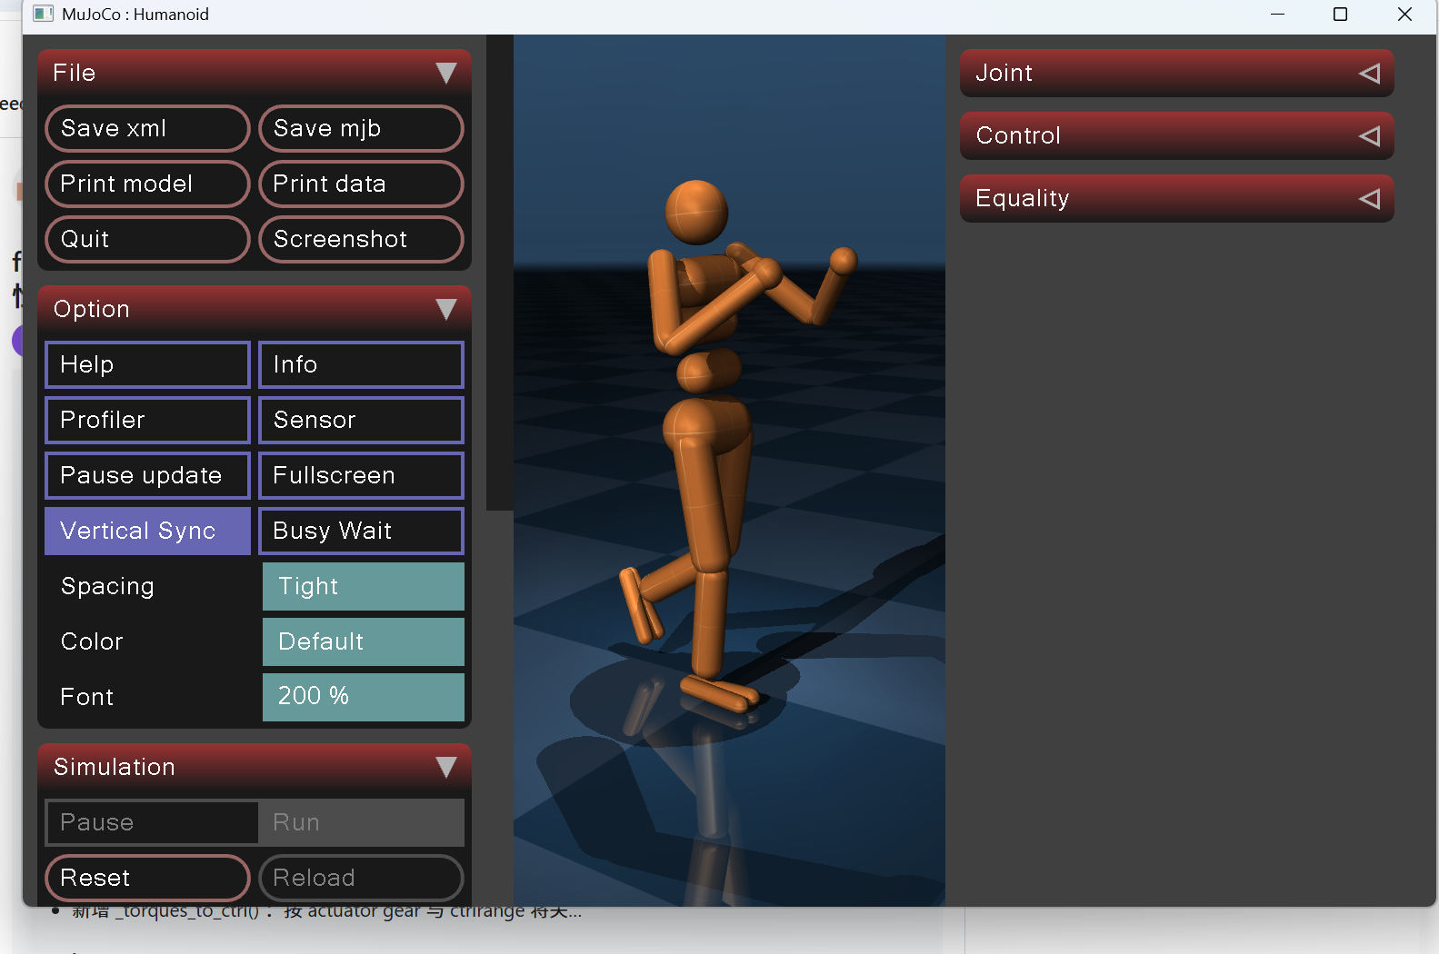The image size is (1439, 954).
Task: Close the MuJoCo window
Action: [x=1404, y=14]
